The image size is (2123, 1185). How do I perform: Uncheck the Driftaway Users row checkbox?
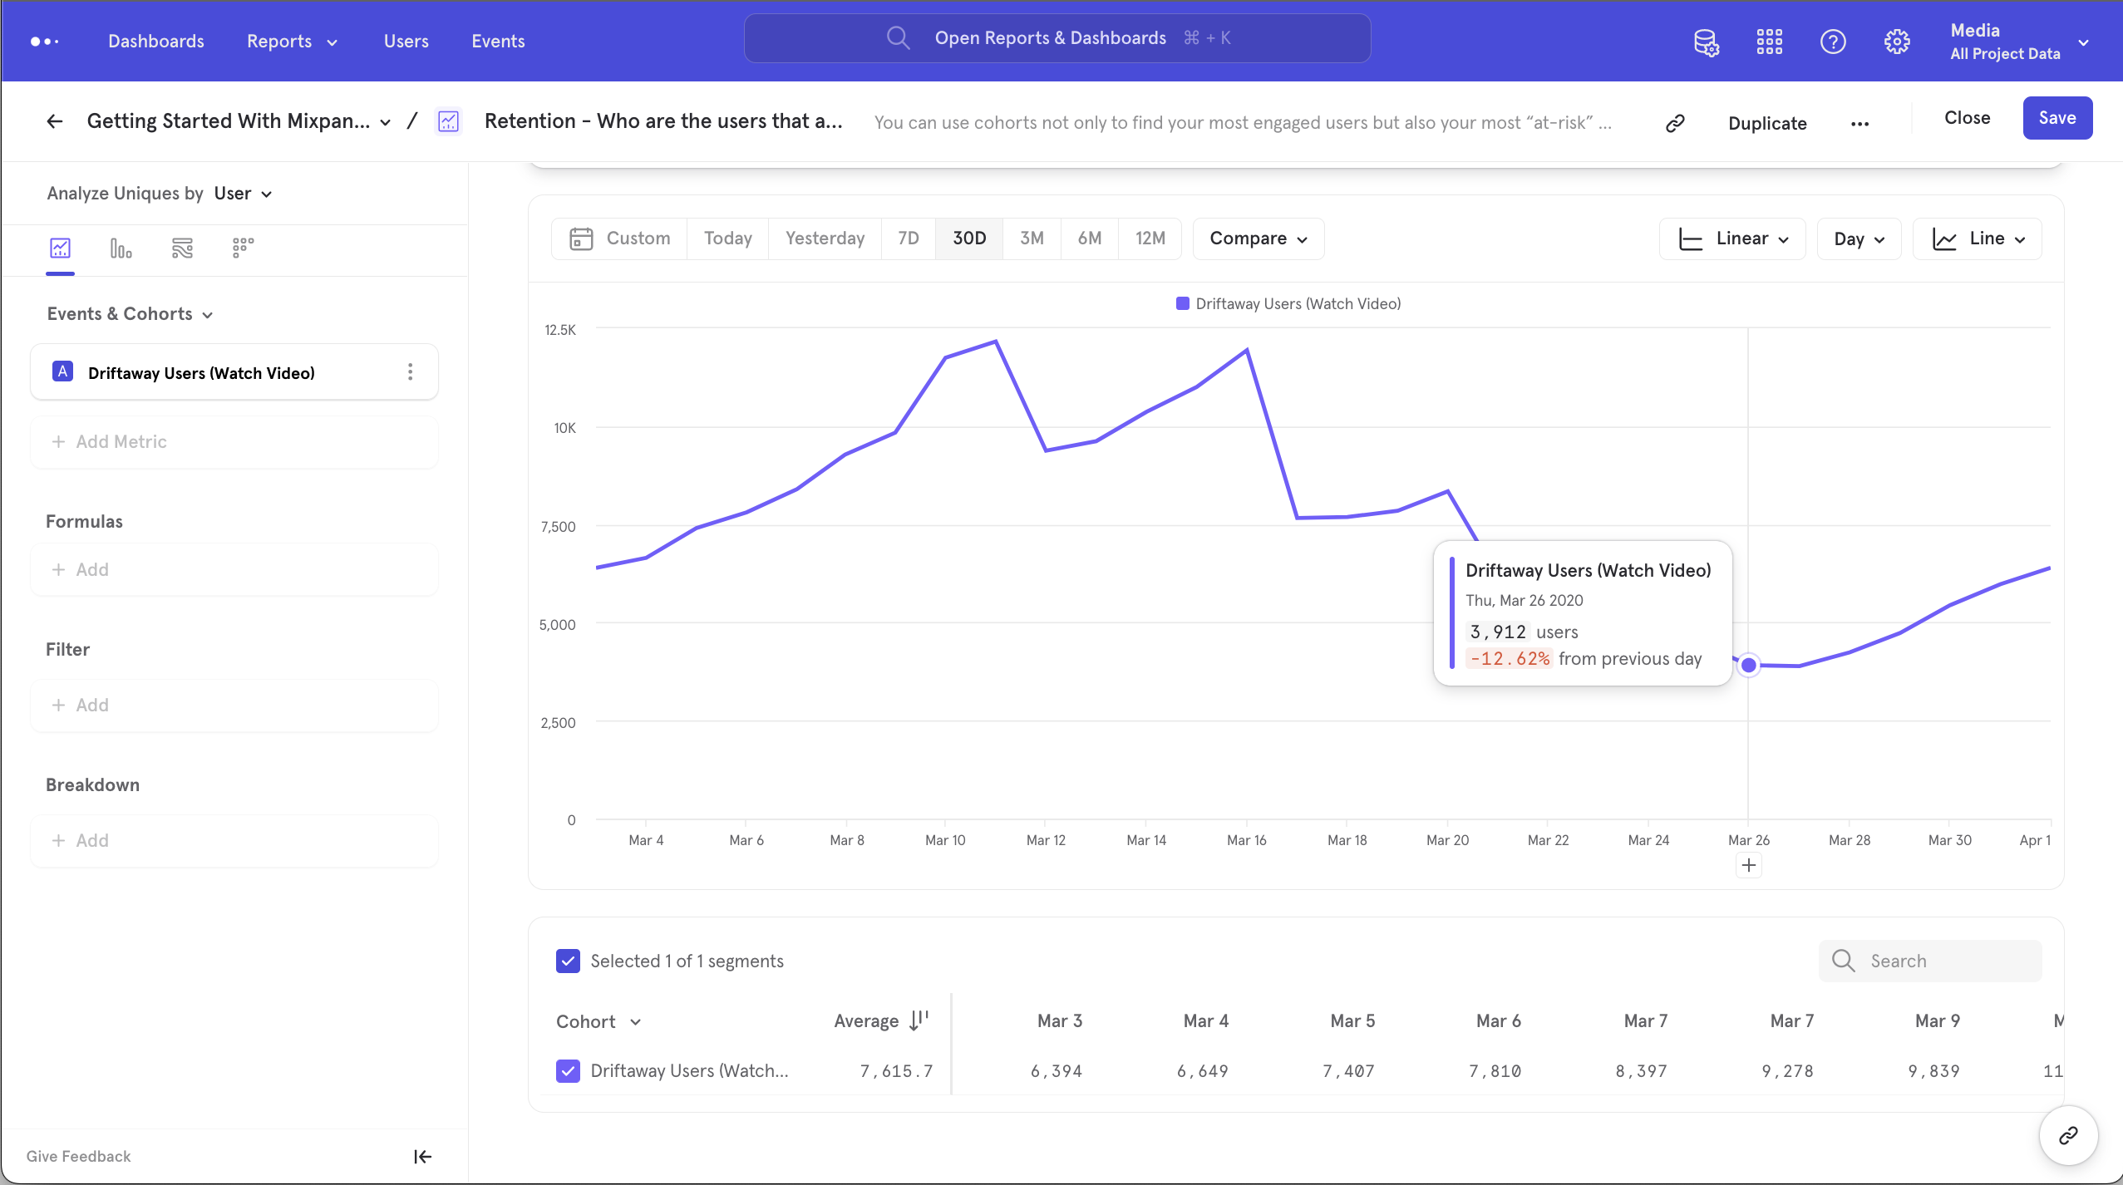tap(568, 1070)
